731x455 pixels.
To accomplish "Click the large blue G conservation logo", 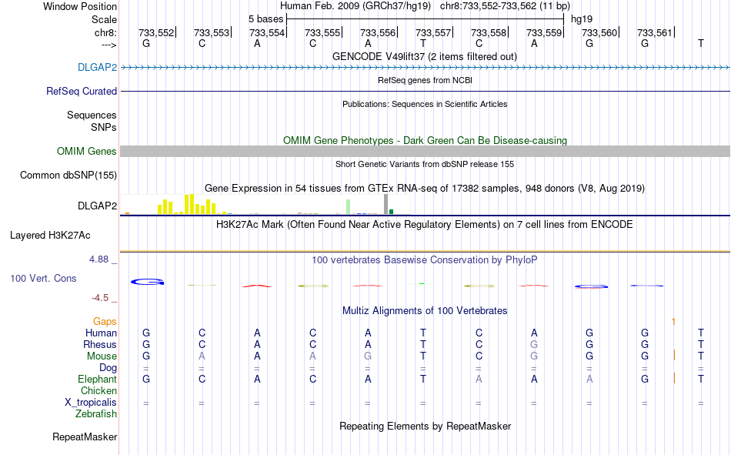I will [x=147, y=282].
